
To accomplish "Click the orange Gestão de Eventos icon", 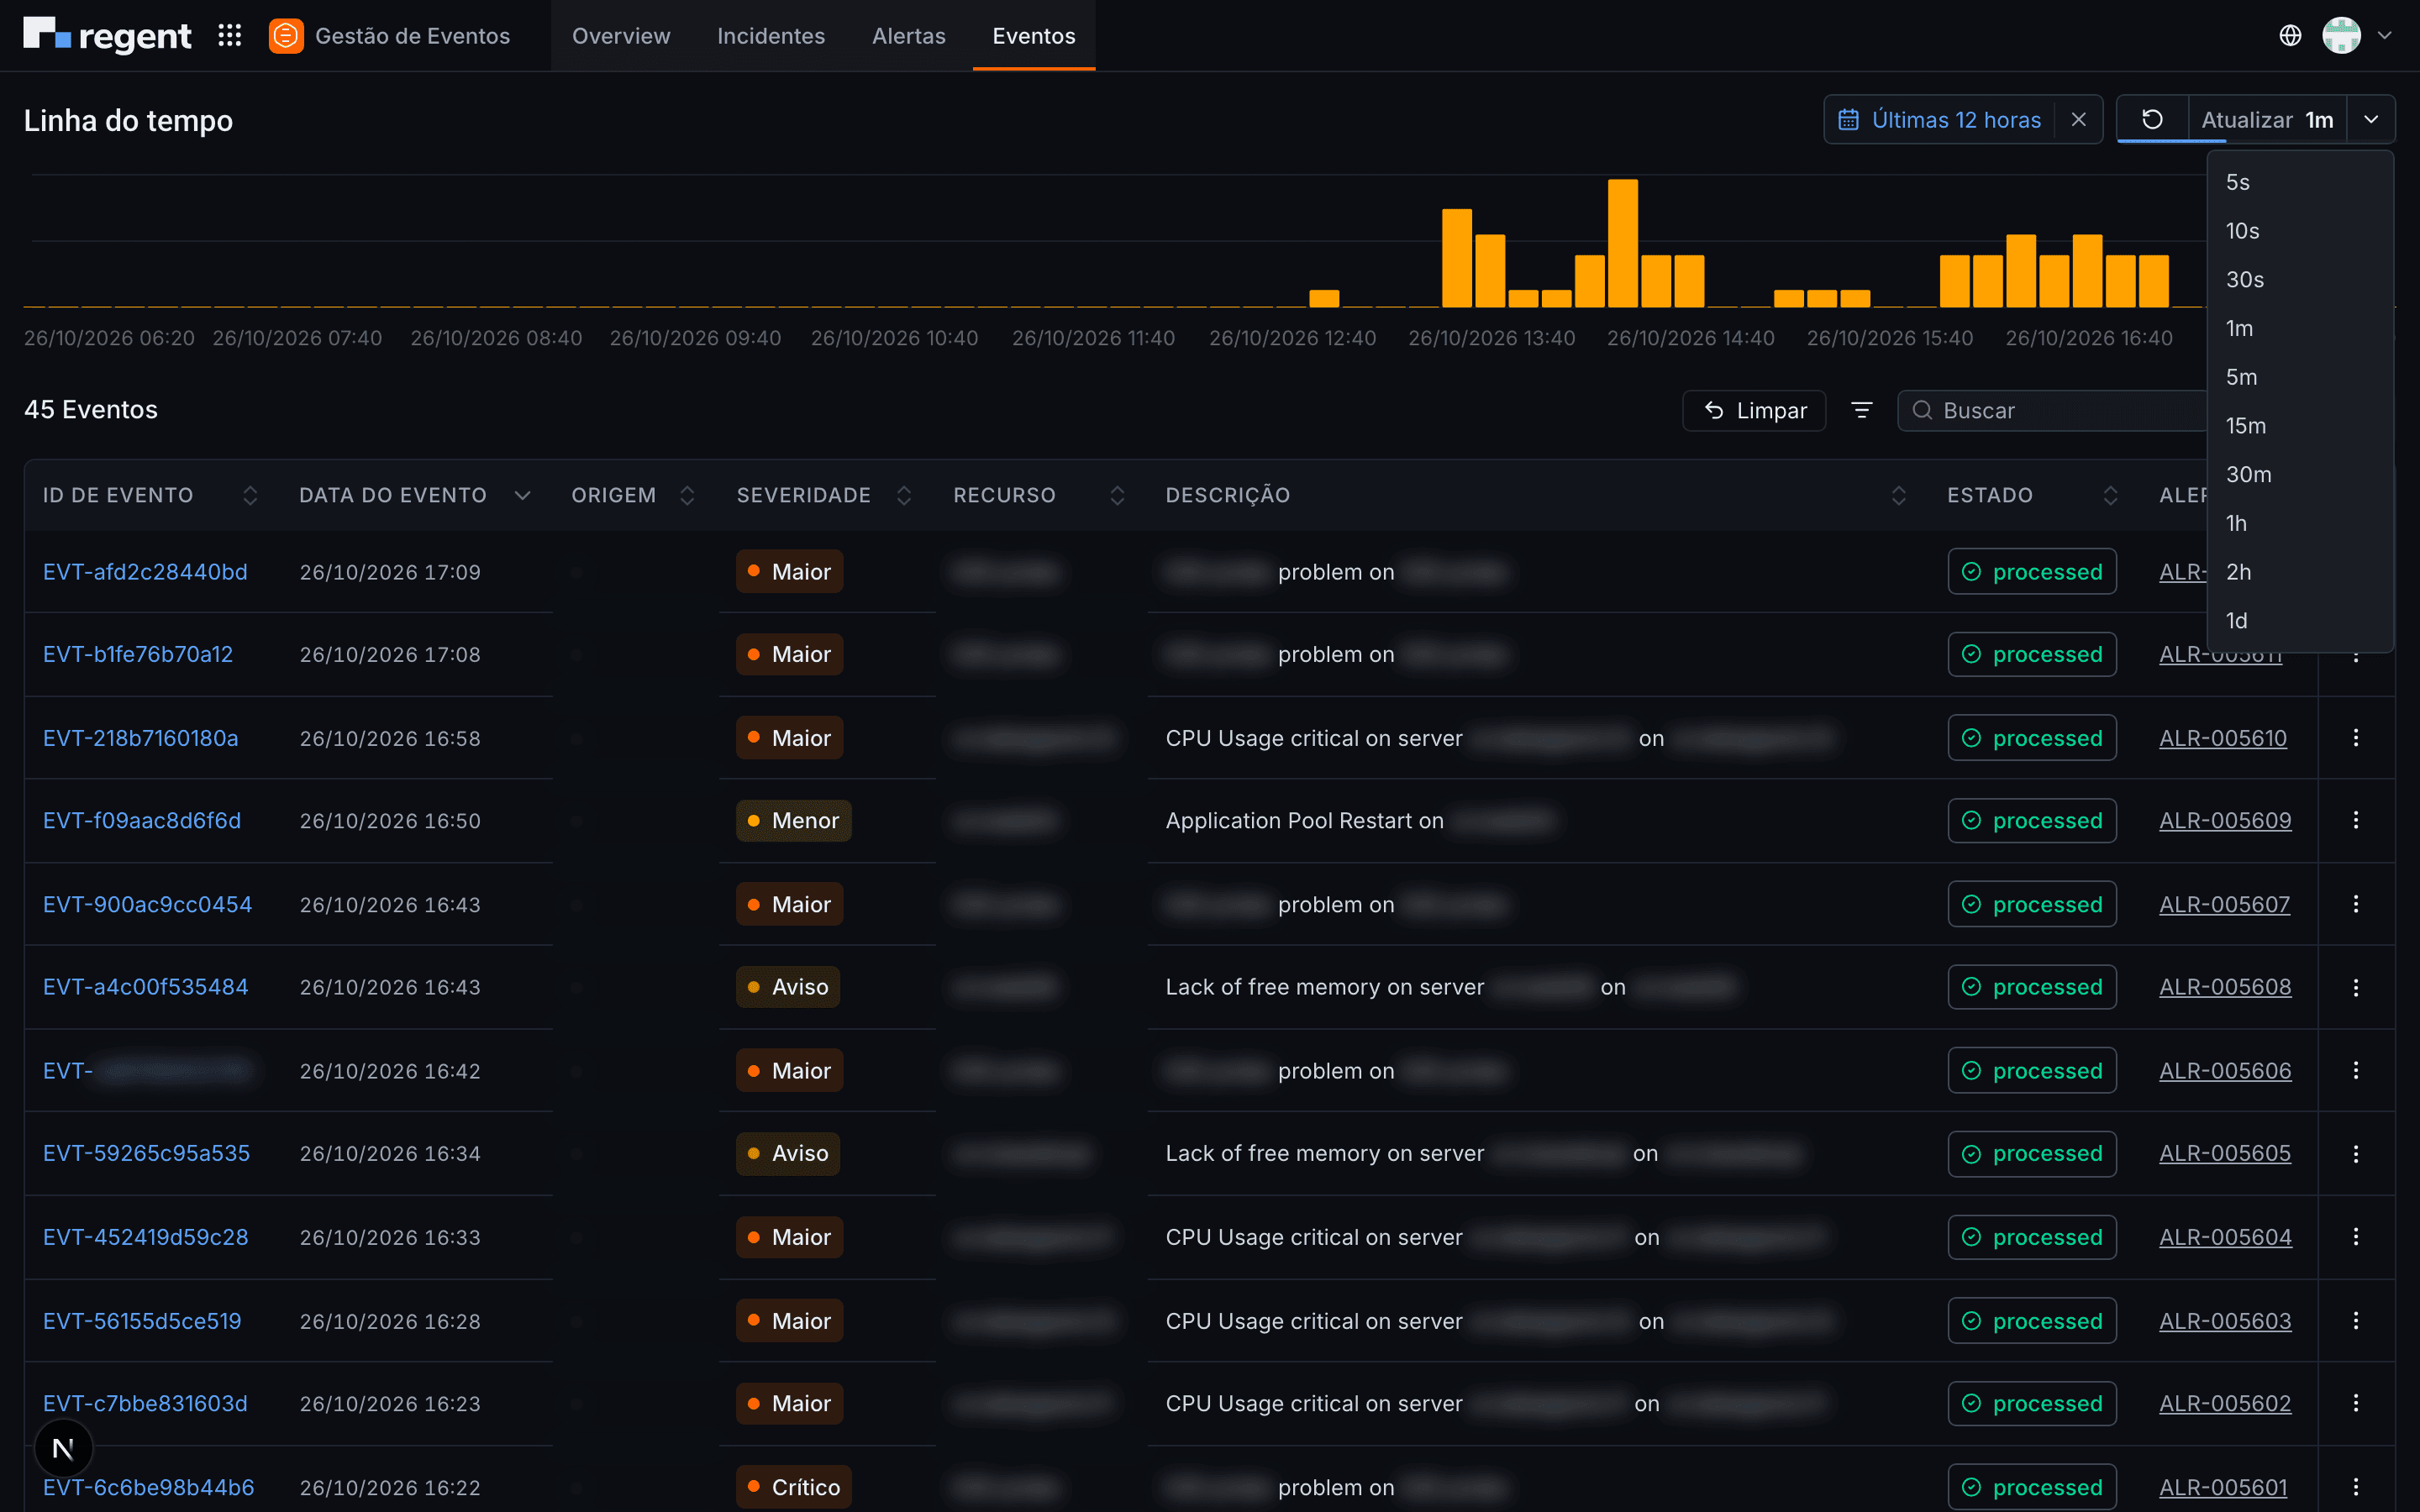I will point(286,36).
